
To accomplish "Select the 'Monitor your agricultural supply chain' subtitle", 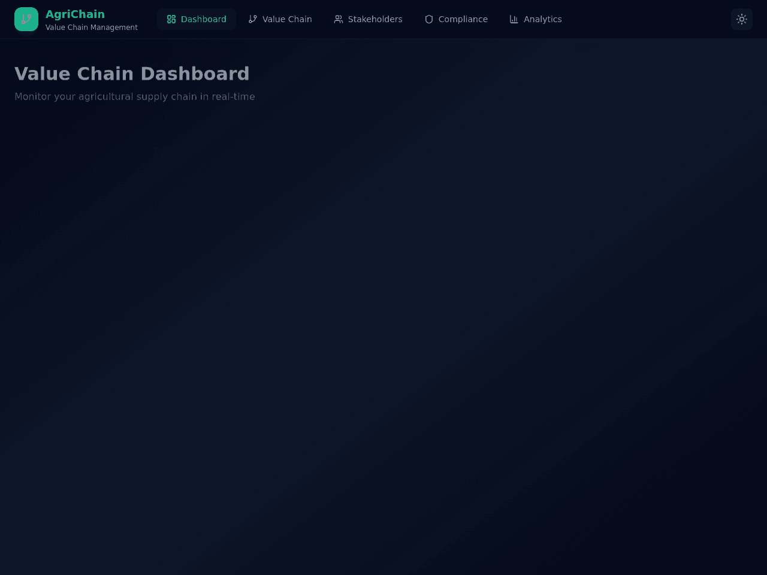I will tap(135, 96).
